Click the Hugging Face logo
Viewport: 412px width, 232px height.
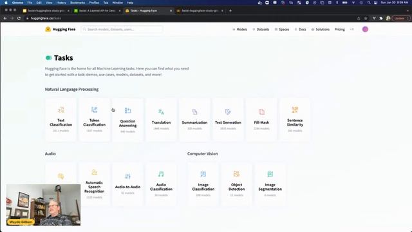[x=60, y=29]
